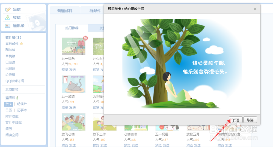Screen dimensions: 273x147
Task: Click 预览 under the 五一邀约 card
Action: (x=65, y=108)
